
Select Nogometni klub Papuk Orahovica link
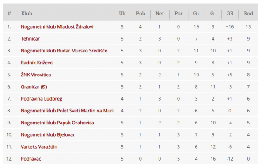(x=57, y=123)
